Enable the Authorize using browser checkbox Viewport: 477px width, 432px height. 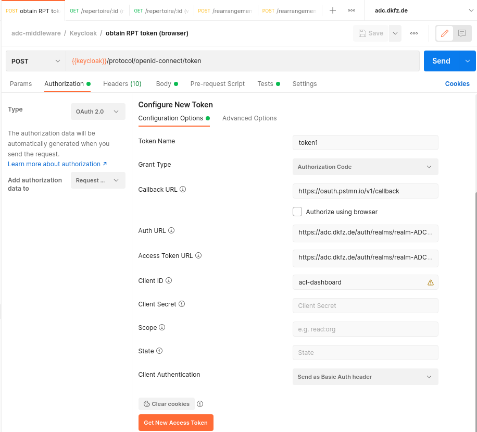(297, 212)
